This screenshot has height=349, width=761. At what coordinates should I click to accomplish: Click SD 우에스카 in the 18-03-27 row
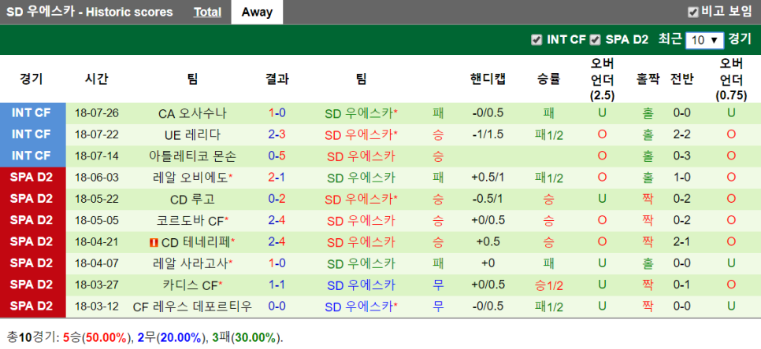click(x=361, y=285)
